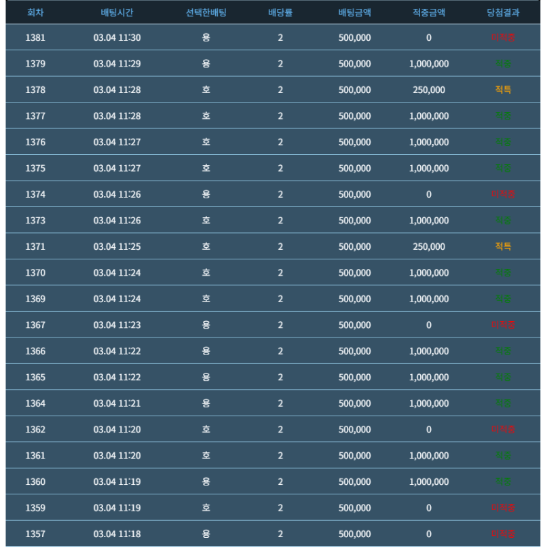Click the 배팅시간 column header
Image resolution: width=543 pixels, height=548 pixels.
tap(117, 12)
